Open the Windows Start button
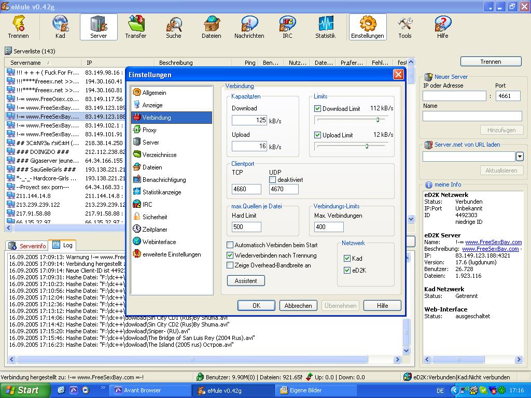This screenshot has height=398, width=531. 25,390
